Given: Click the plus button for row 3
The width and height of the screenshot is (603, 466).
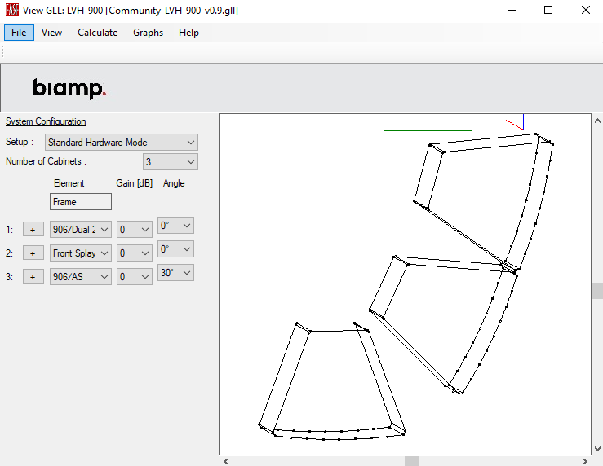Looking at the screenshot, I should [33, 277].
